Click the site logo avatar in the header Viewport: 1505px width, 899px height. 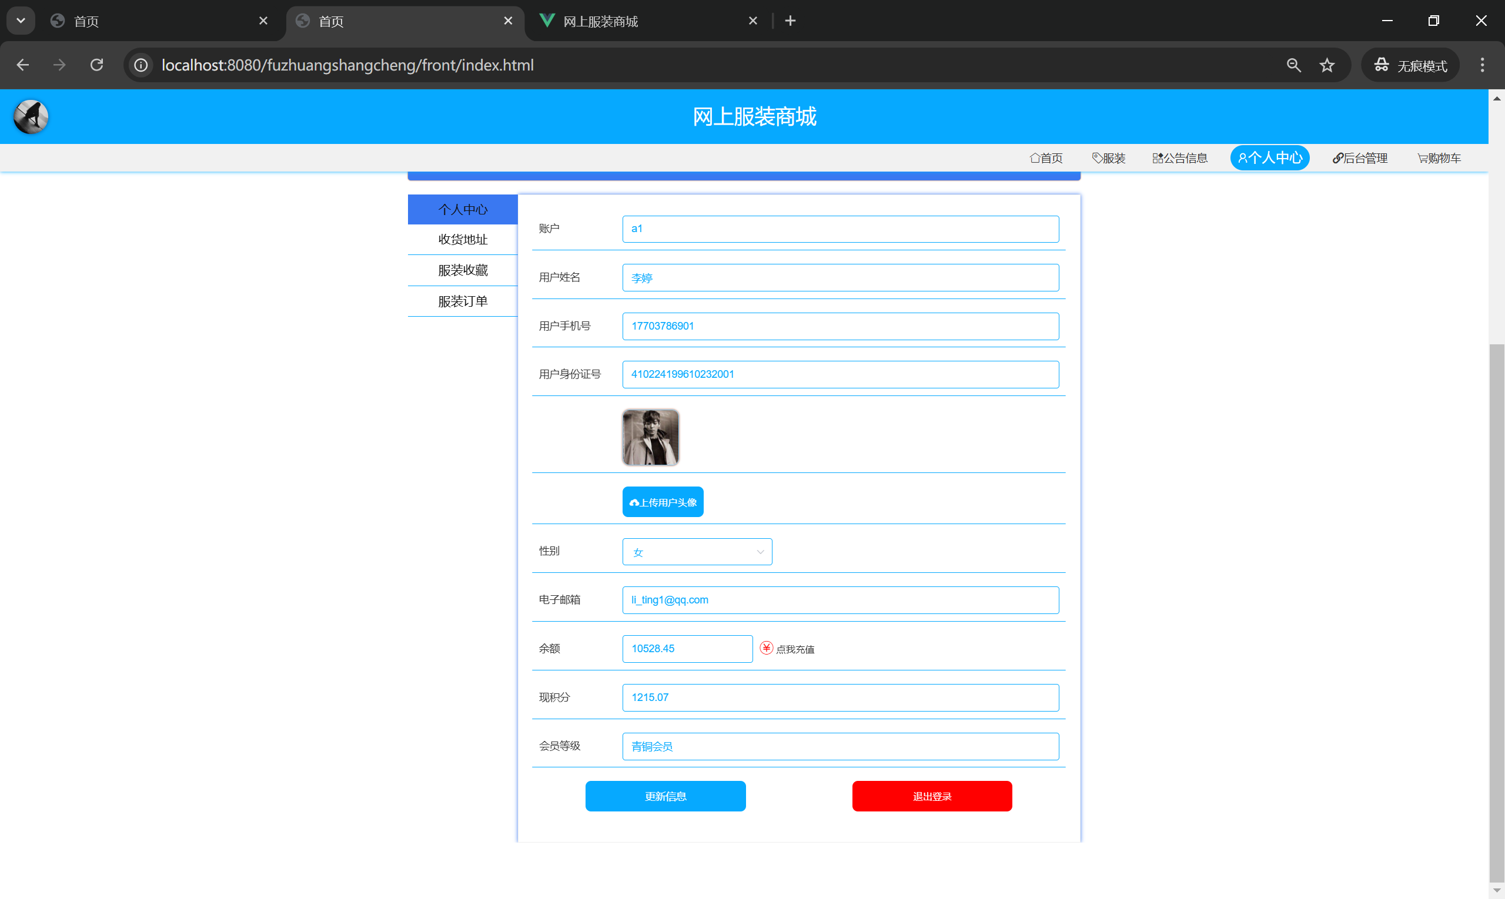(31, 116)
